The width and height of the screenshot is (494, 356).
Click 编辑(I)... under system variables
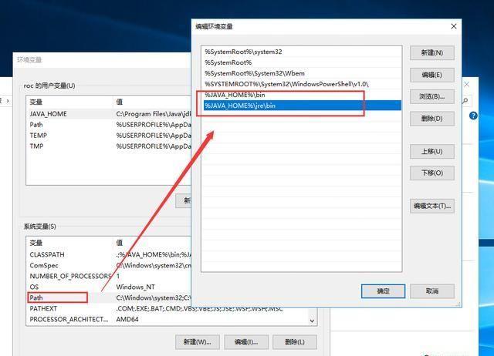tap(246, 342)
